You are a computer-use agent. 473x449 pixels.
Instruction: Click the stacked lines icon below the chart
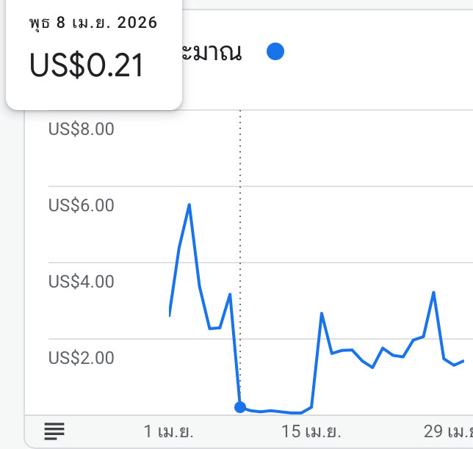coord(54,431)
